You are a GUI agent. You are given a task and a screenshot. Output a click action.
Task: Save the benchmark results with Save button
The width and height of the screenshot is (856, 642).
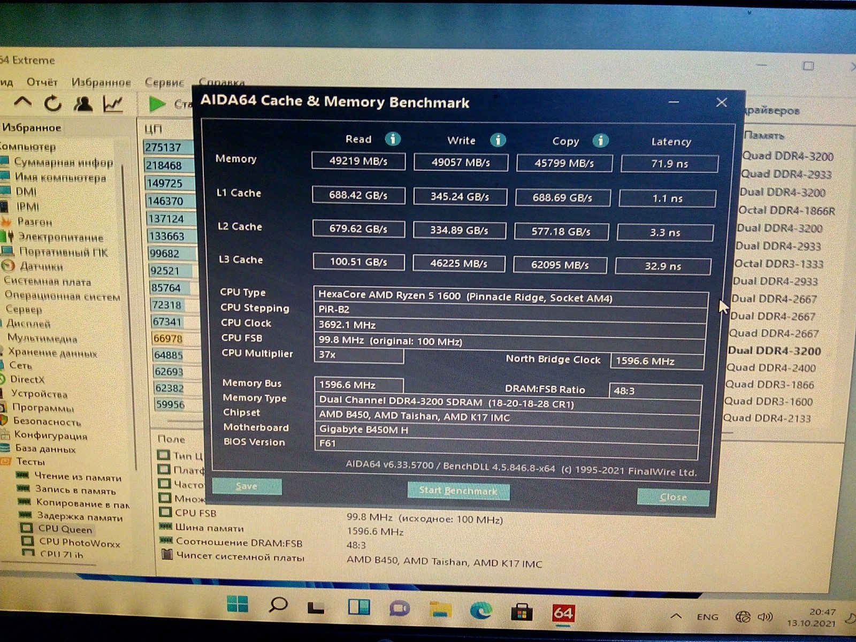pyautogui.click(x=247, y=486)
